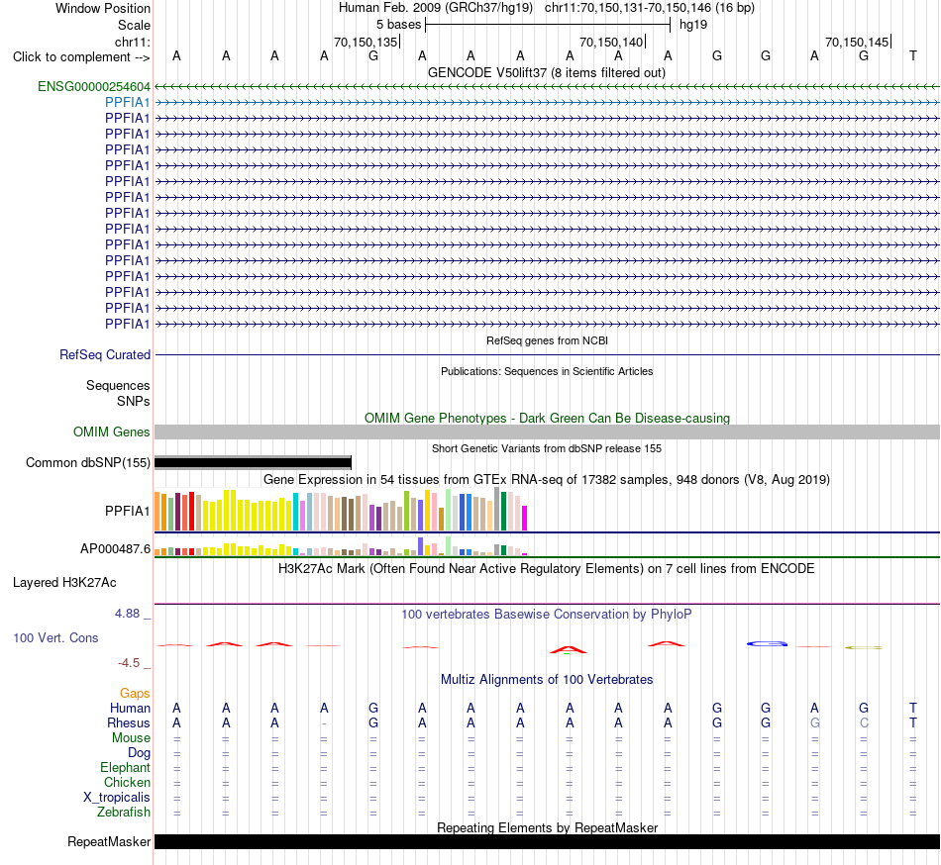
Task: Click the 70,150,145 position label
Action: click(857, 42)
